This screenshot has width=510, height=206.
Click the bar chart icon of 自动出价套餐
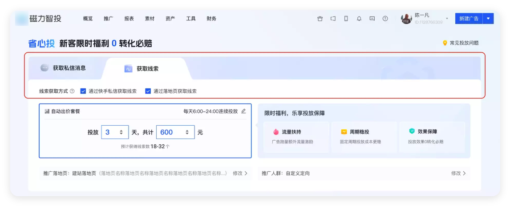(x=47, y=111)
